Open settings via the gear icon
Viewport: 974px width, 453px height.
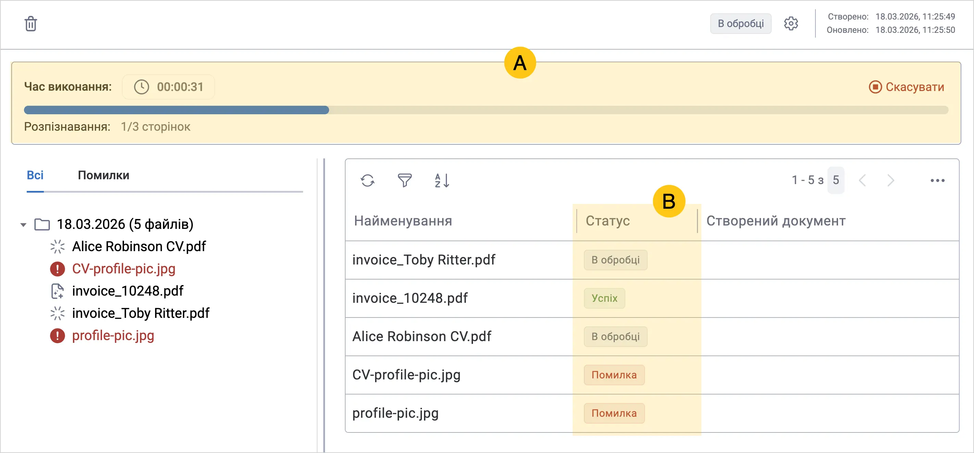[x=791, y=24]
